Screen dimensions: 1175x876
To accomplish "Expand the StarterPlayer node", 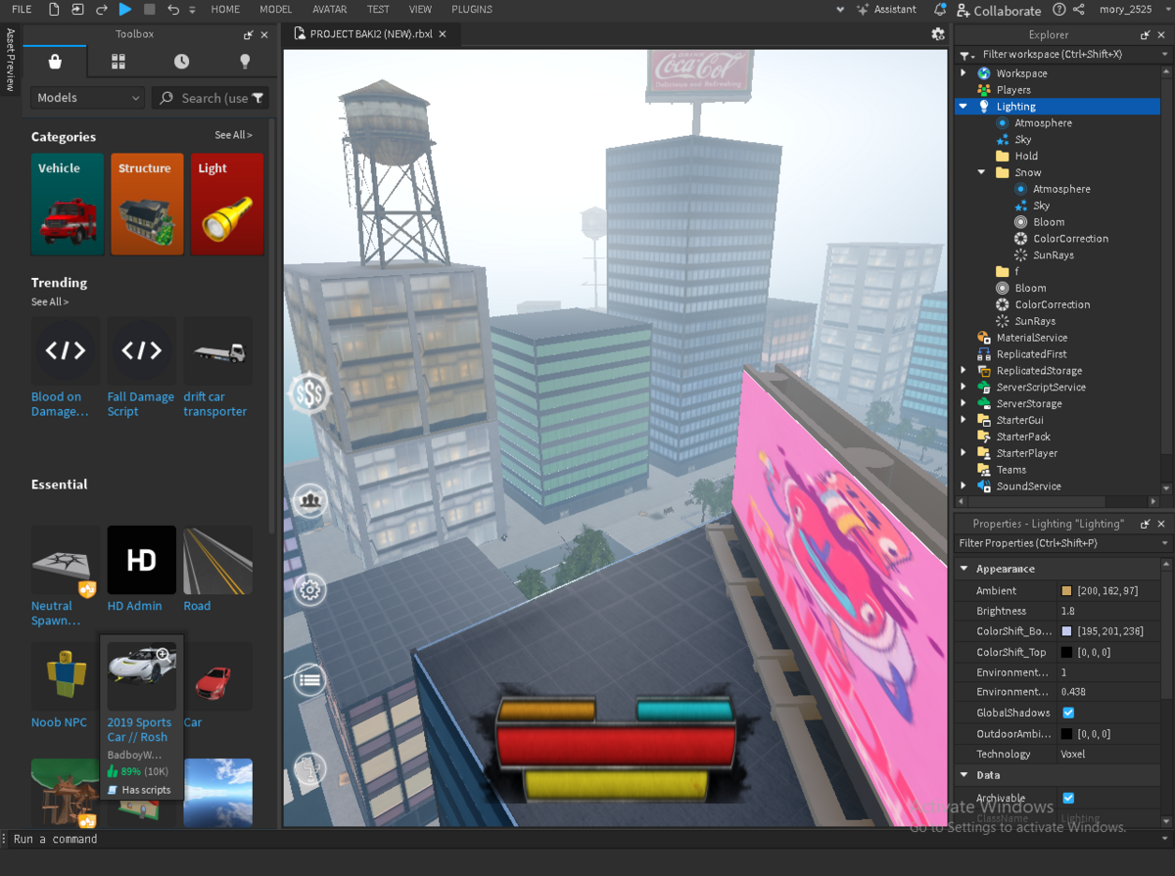I will coord(963,453).
